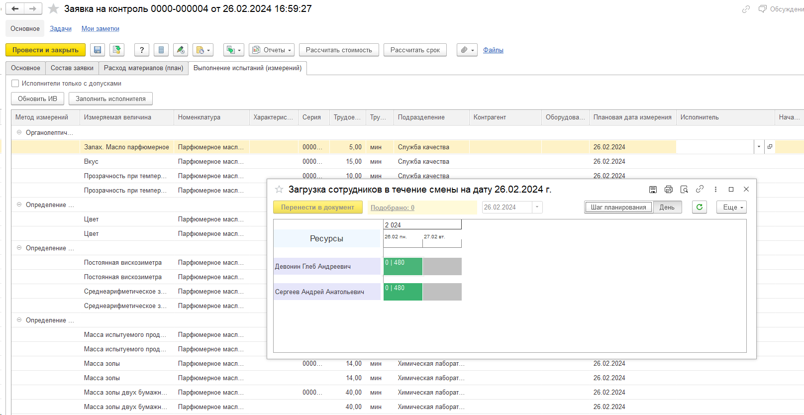804x415 pixels.
Task: Open help with the question mark button
Action: [x=142, y=50]
